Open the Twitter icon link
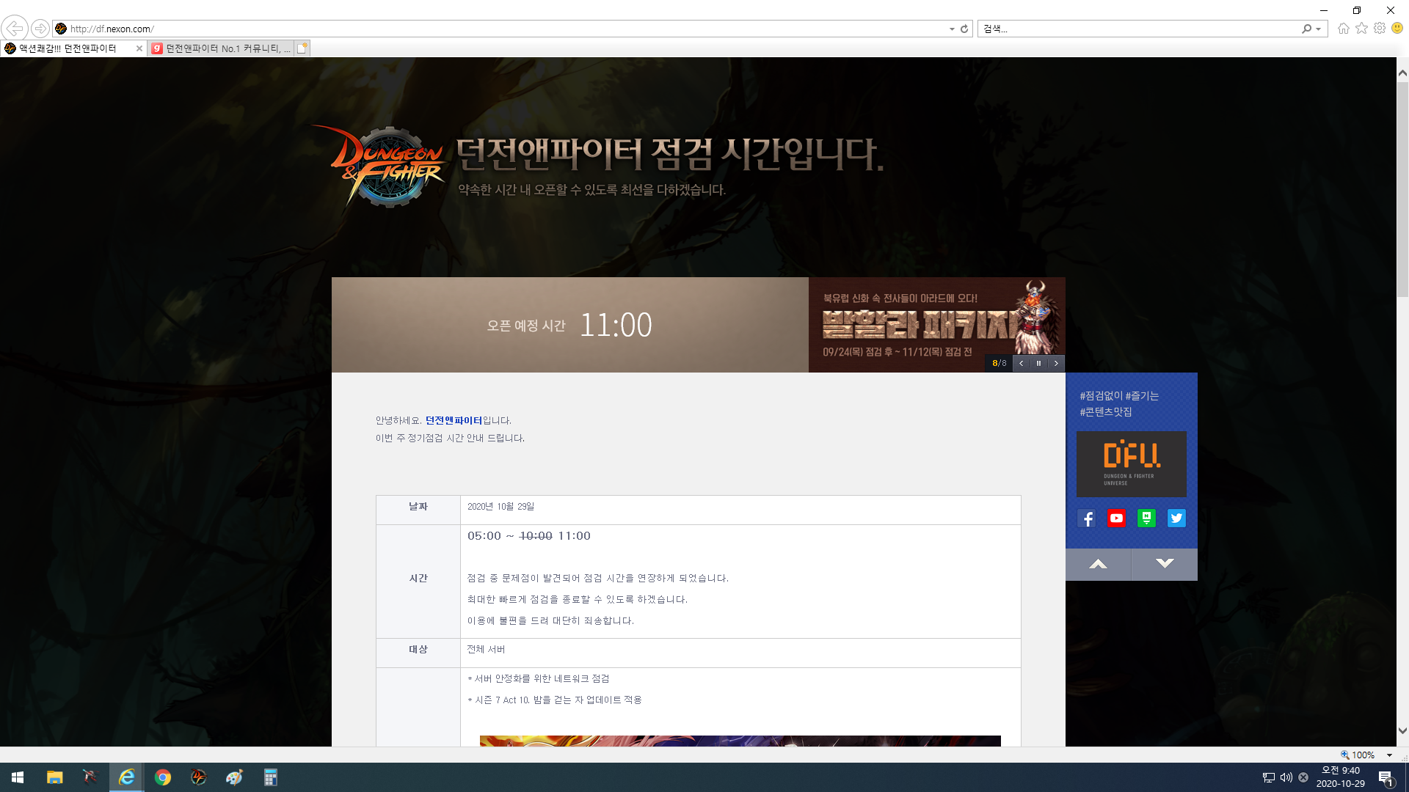 point(1176,518)
